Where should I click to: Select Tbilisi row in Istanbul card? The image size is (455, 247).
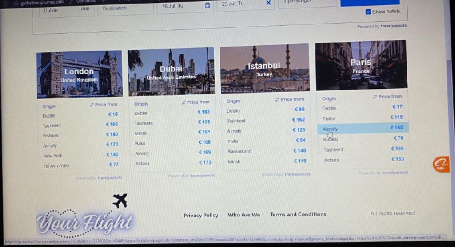(267, 141)
